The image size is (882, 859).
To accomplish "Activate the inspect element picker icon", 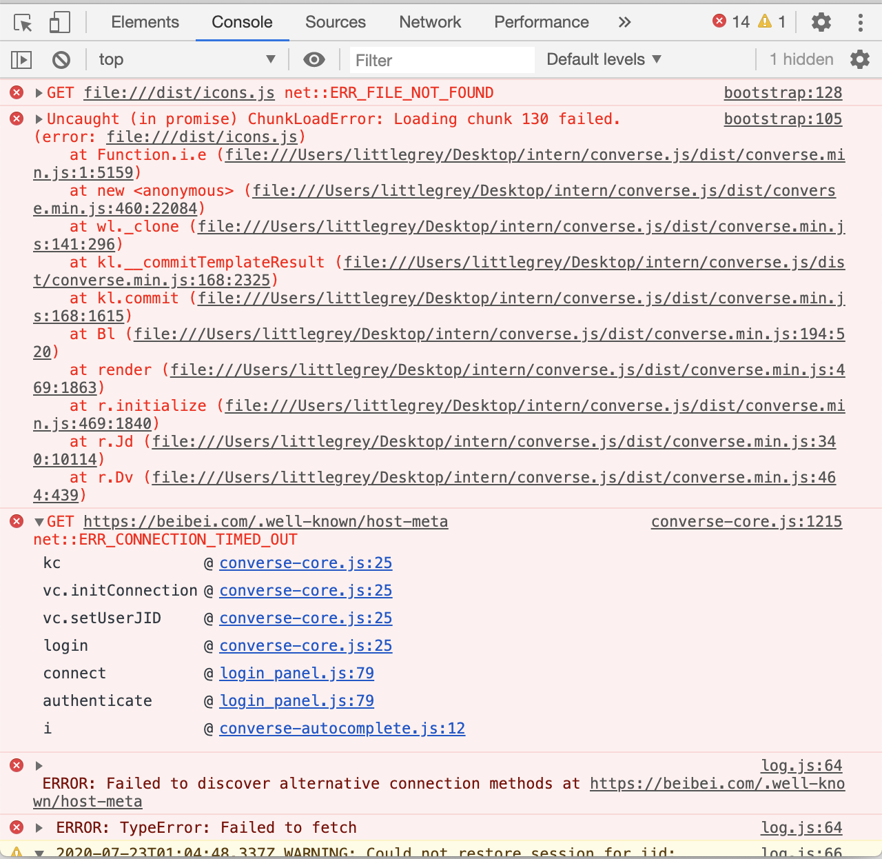I will [x=23, y=23].
